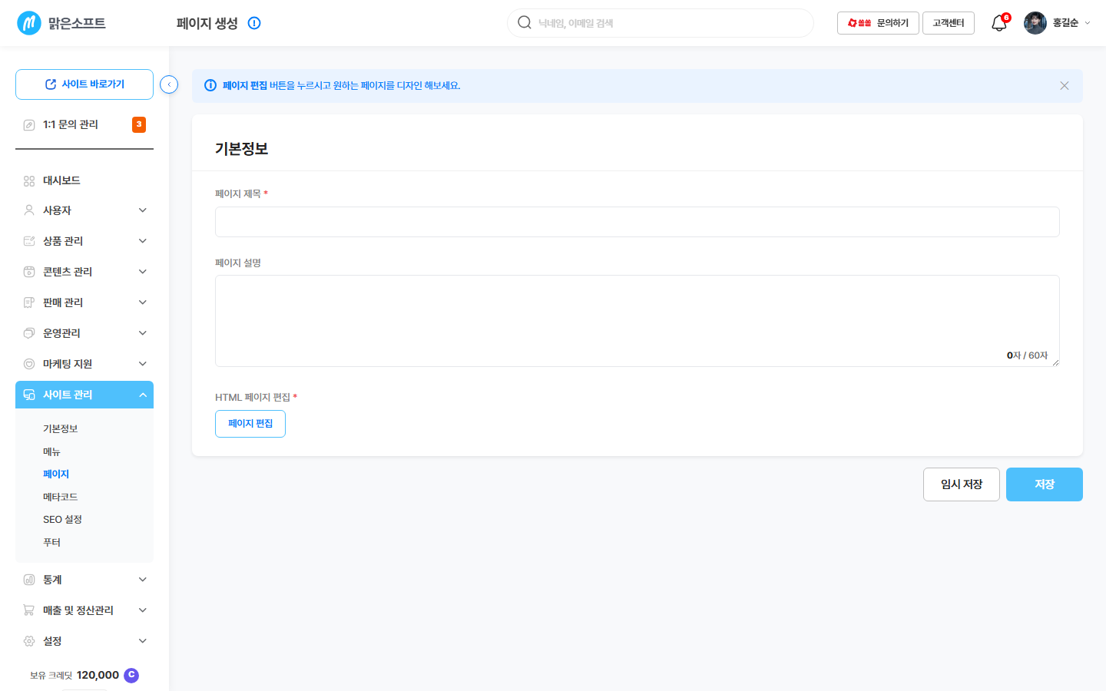Click the 임시 저장 button
Viewport: 1106px width, 691px height.
(962, 484)
